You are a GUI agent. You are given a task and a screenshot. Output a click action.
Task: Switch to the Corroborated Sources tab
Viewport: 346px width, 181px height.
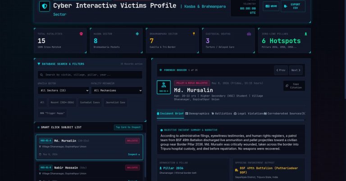click(285, 114)
